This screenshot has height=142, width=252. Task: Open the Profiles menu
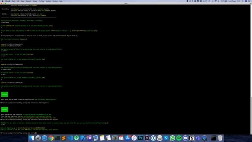pyautogui.click(x=41, y=1)
